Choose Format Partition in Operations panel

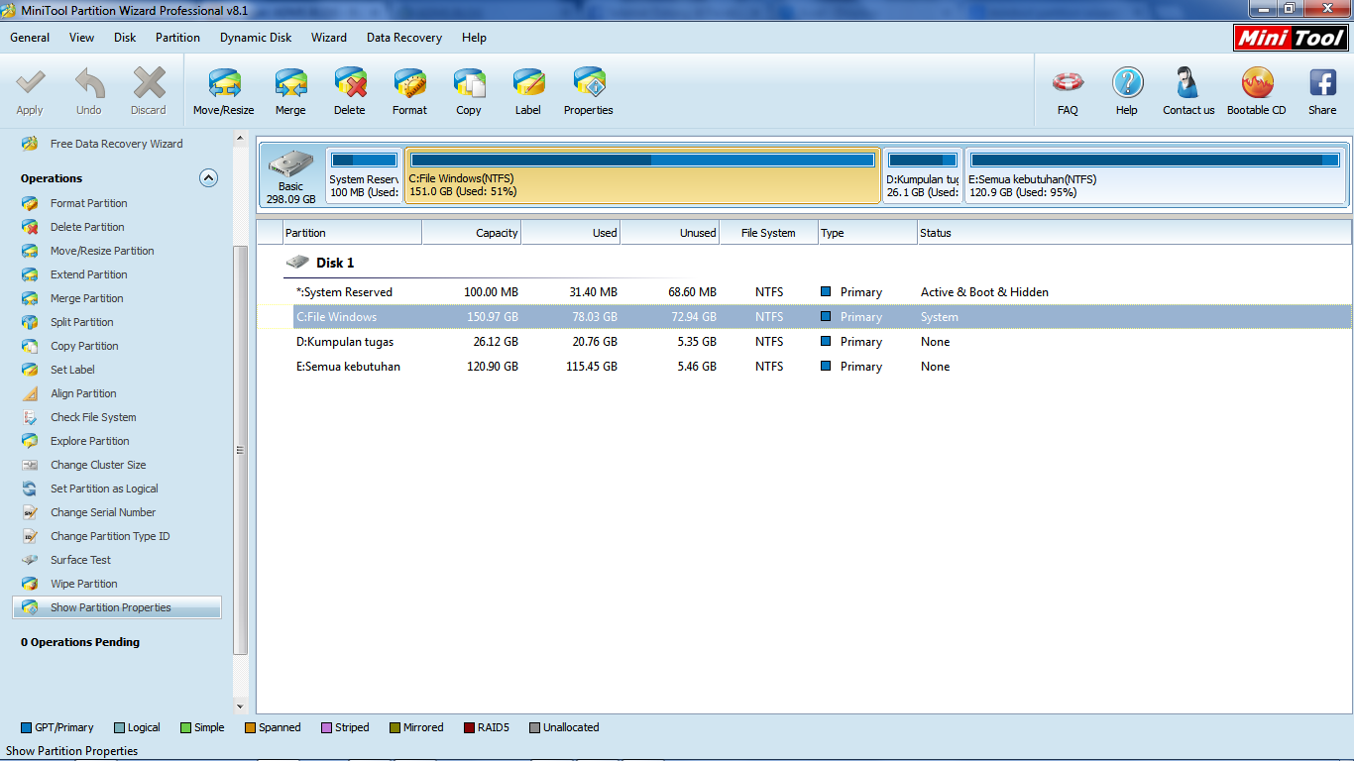pyautogui.click(x=89, y=203)
